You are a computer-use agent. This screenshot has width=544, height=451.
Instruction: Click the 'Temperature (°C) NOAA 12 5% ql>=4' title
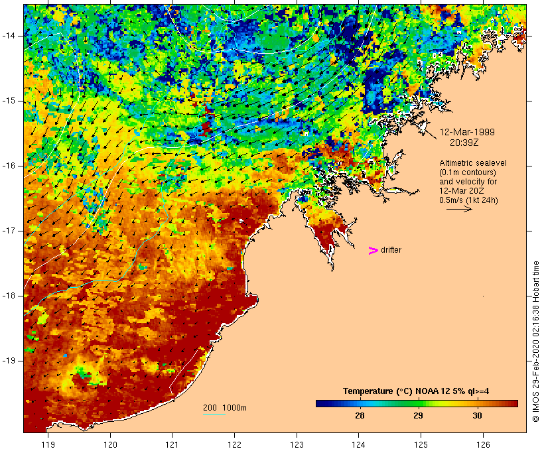[x=416, y=391]
